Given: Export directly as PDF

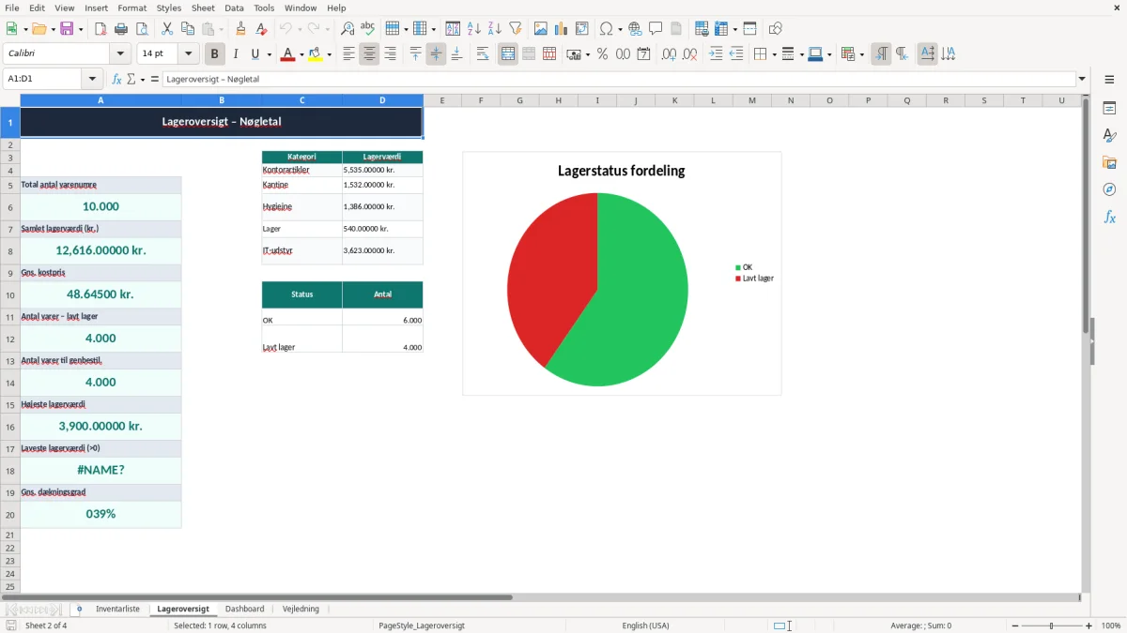Looking at the screenshot, I should pyautogui.click(x=100, y=29).
